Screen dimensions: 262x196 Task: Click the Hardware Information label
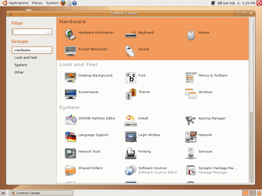coord(96,32)
